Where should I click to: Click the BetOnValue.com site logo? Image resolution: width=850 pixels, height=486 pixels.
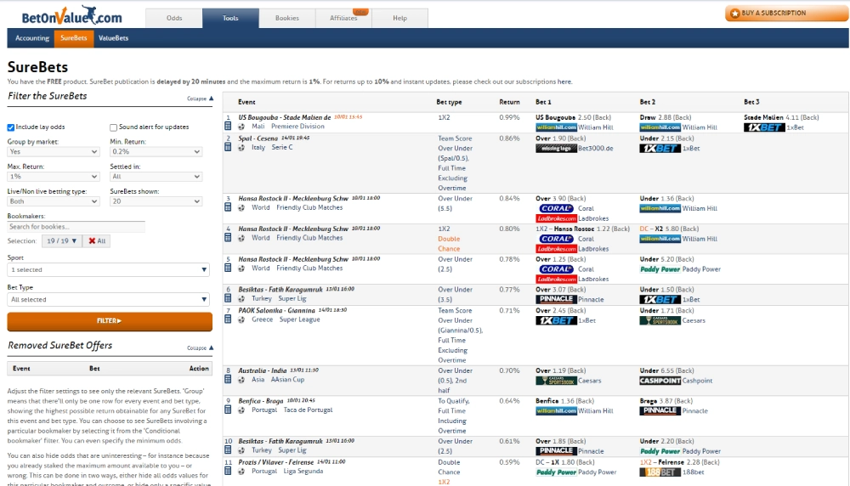[x=71, y=15]
